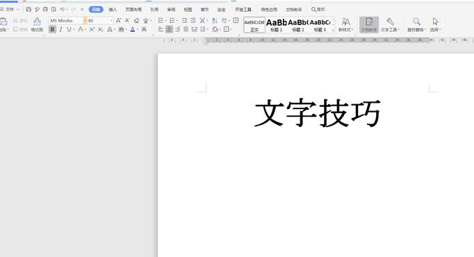Click the Text Effects outlined A icon
The height and width of the screenshot is (257, 474).
coord(110,29)
